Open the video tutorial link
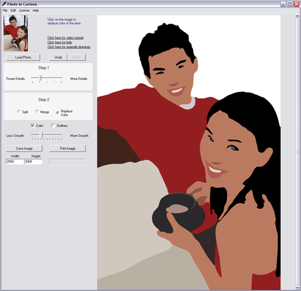The image size is (301, 291). click(65, 38)
